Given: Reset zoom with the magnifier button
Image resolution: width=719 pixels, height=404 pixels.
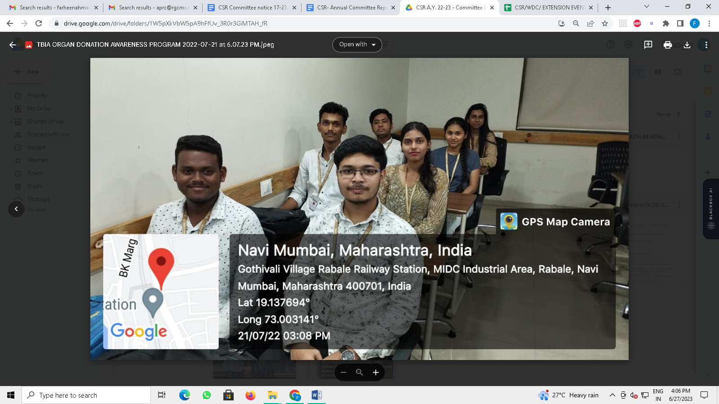Looking at the screenshot, I should pos(359,372).
